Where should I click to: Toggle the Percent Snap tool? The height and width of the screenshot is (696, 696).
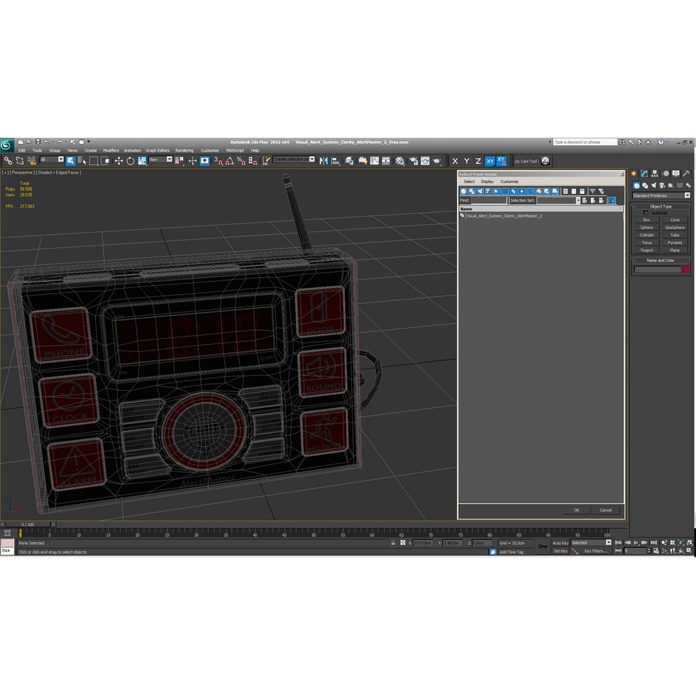241,160
